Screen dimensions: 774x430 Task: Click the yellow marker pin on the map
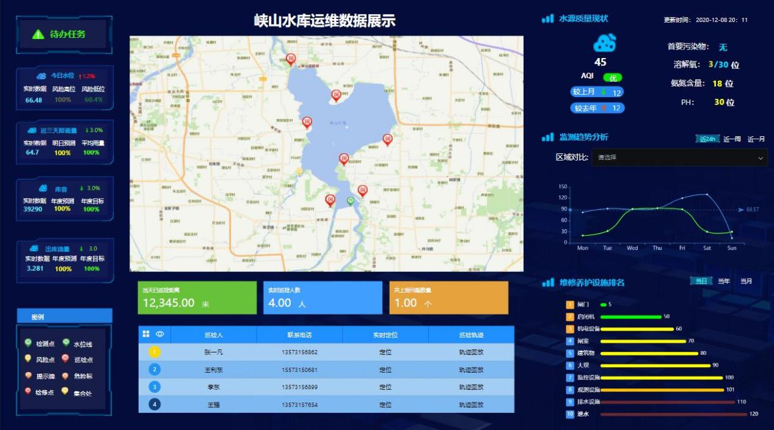coord(299,172)
